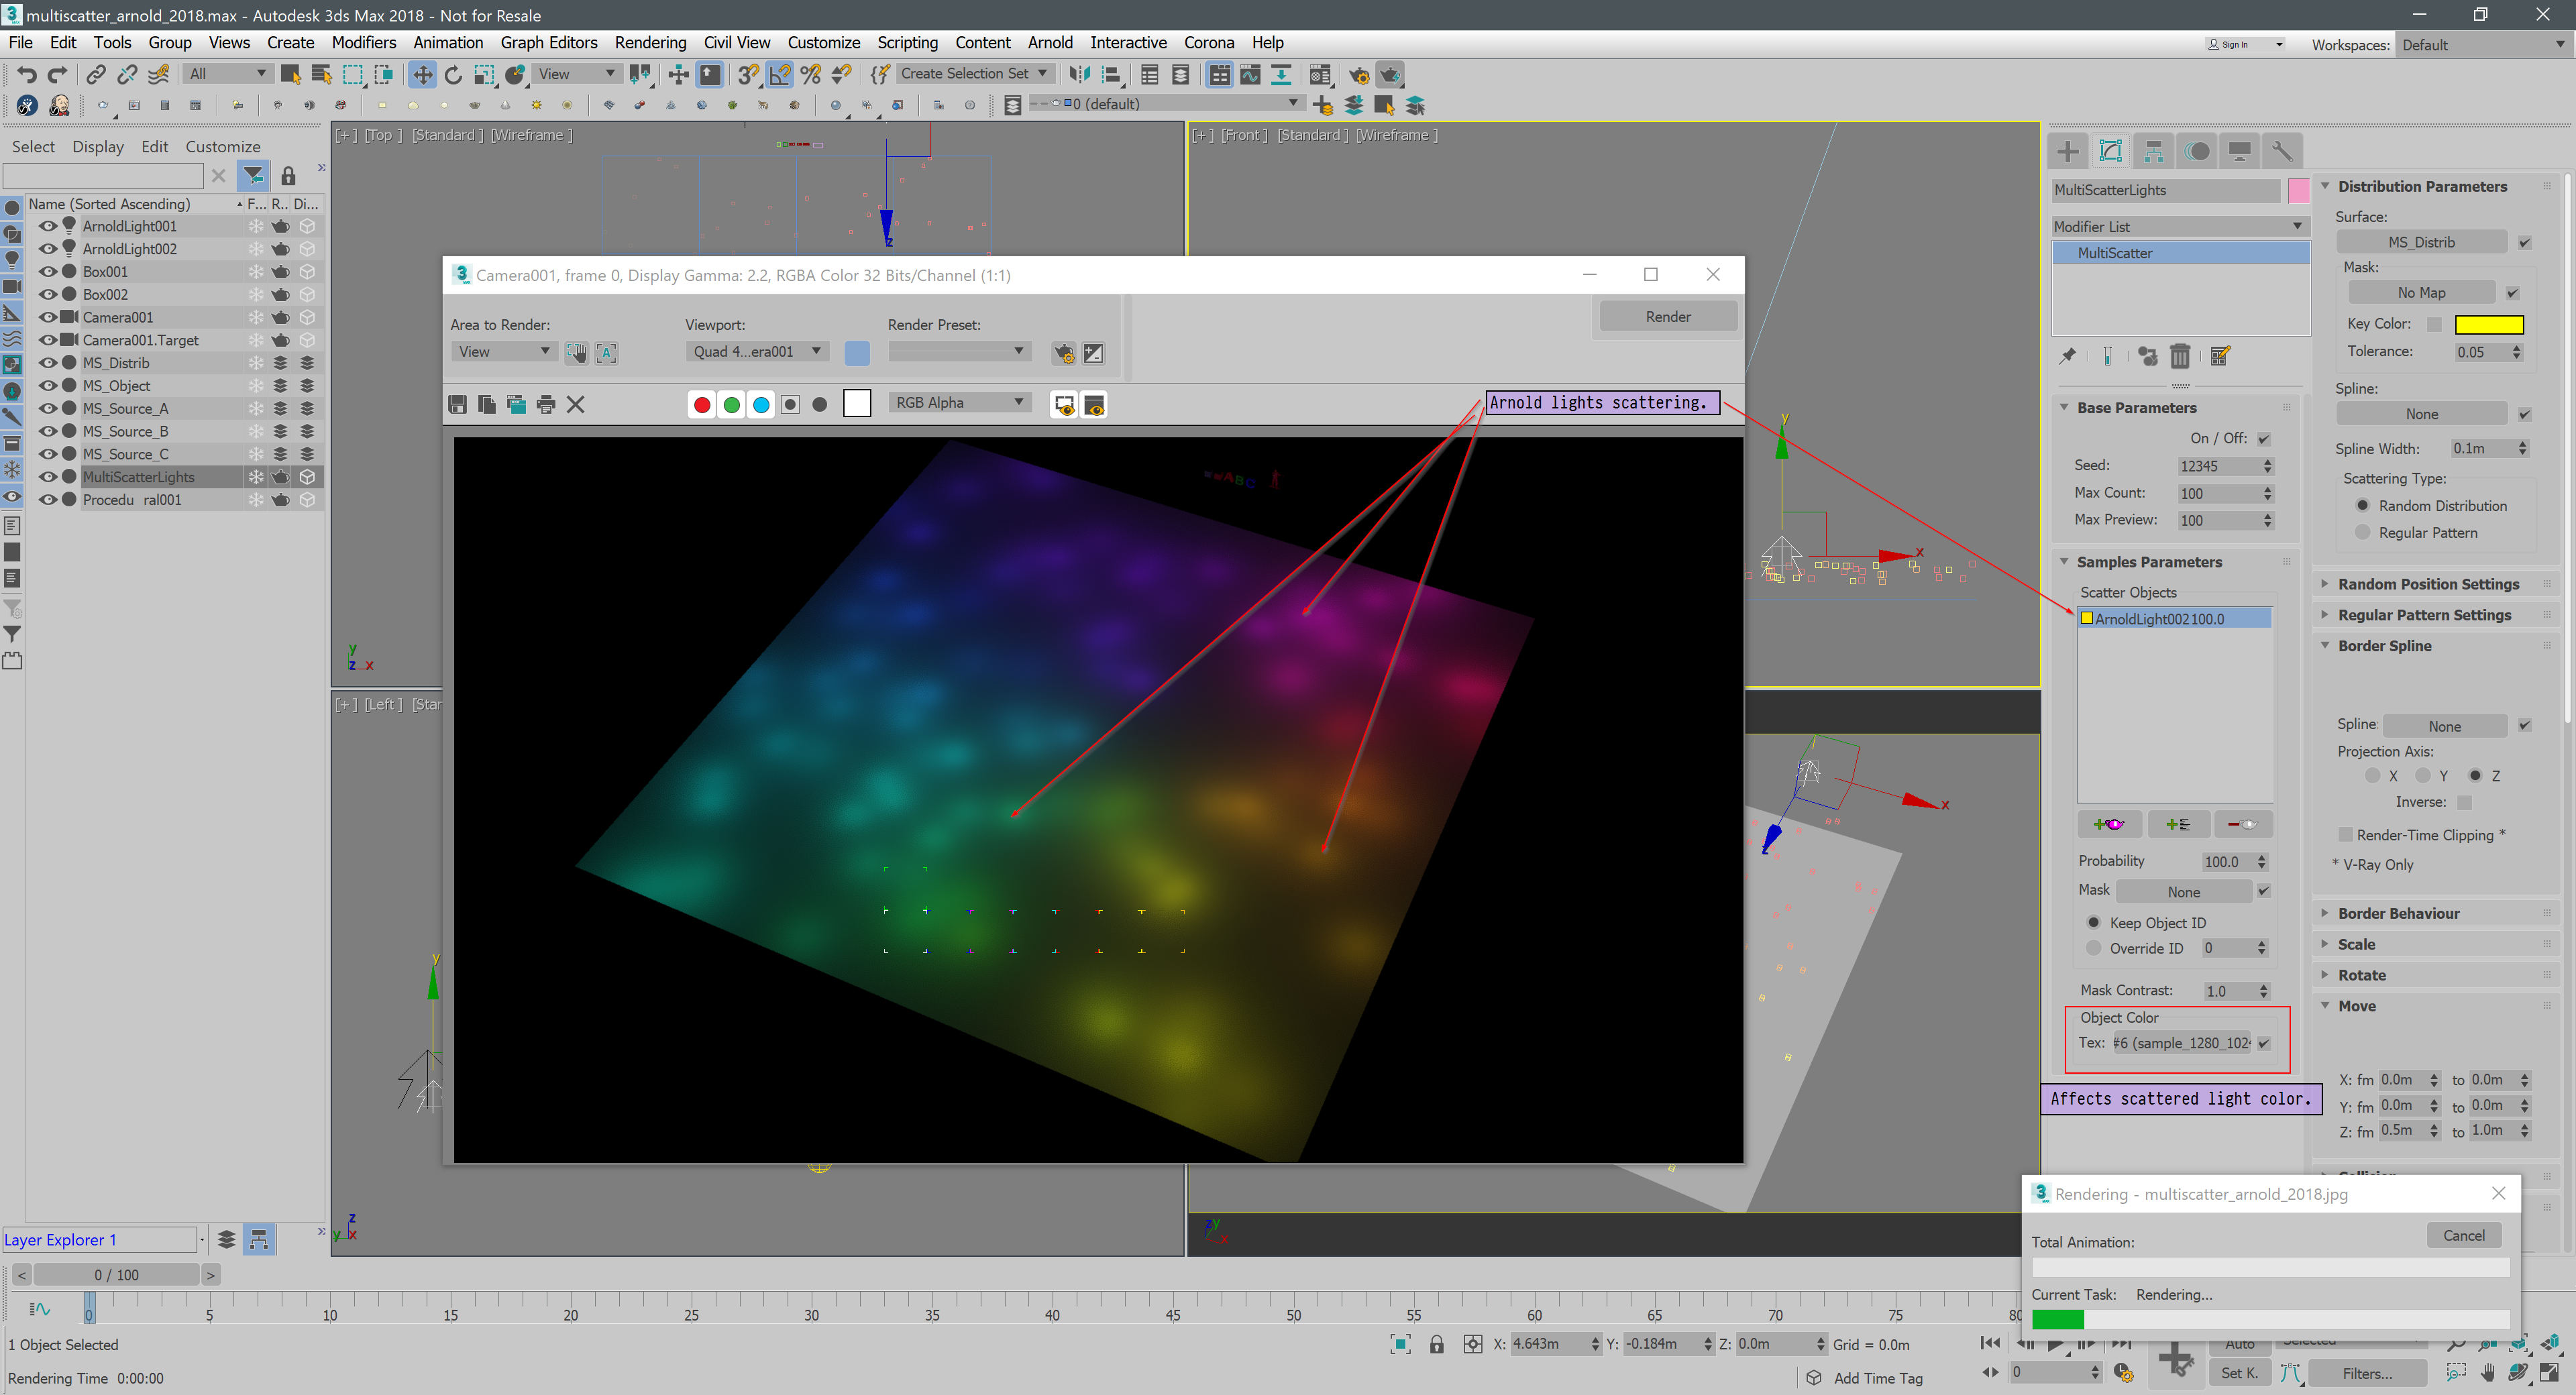Enable the green channel button
The image size is (2576, 1395).
tap(732, 404)
